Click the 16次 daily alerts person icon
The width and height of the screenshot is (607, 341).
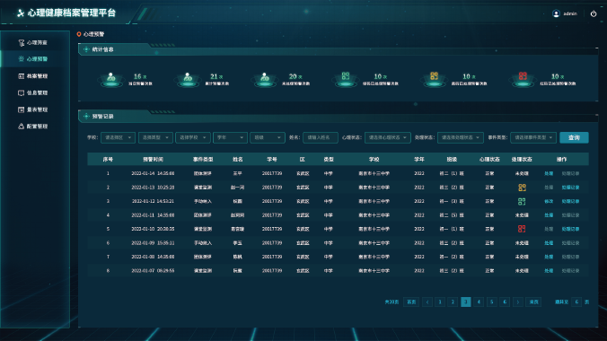click(111, 79)
